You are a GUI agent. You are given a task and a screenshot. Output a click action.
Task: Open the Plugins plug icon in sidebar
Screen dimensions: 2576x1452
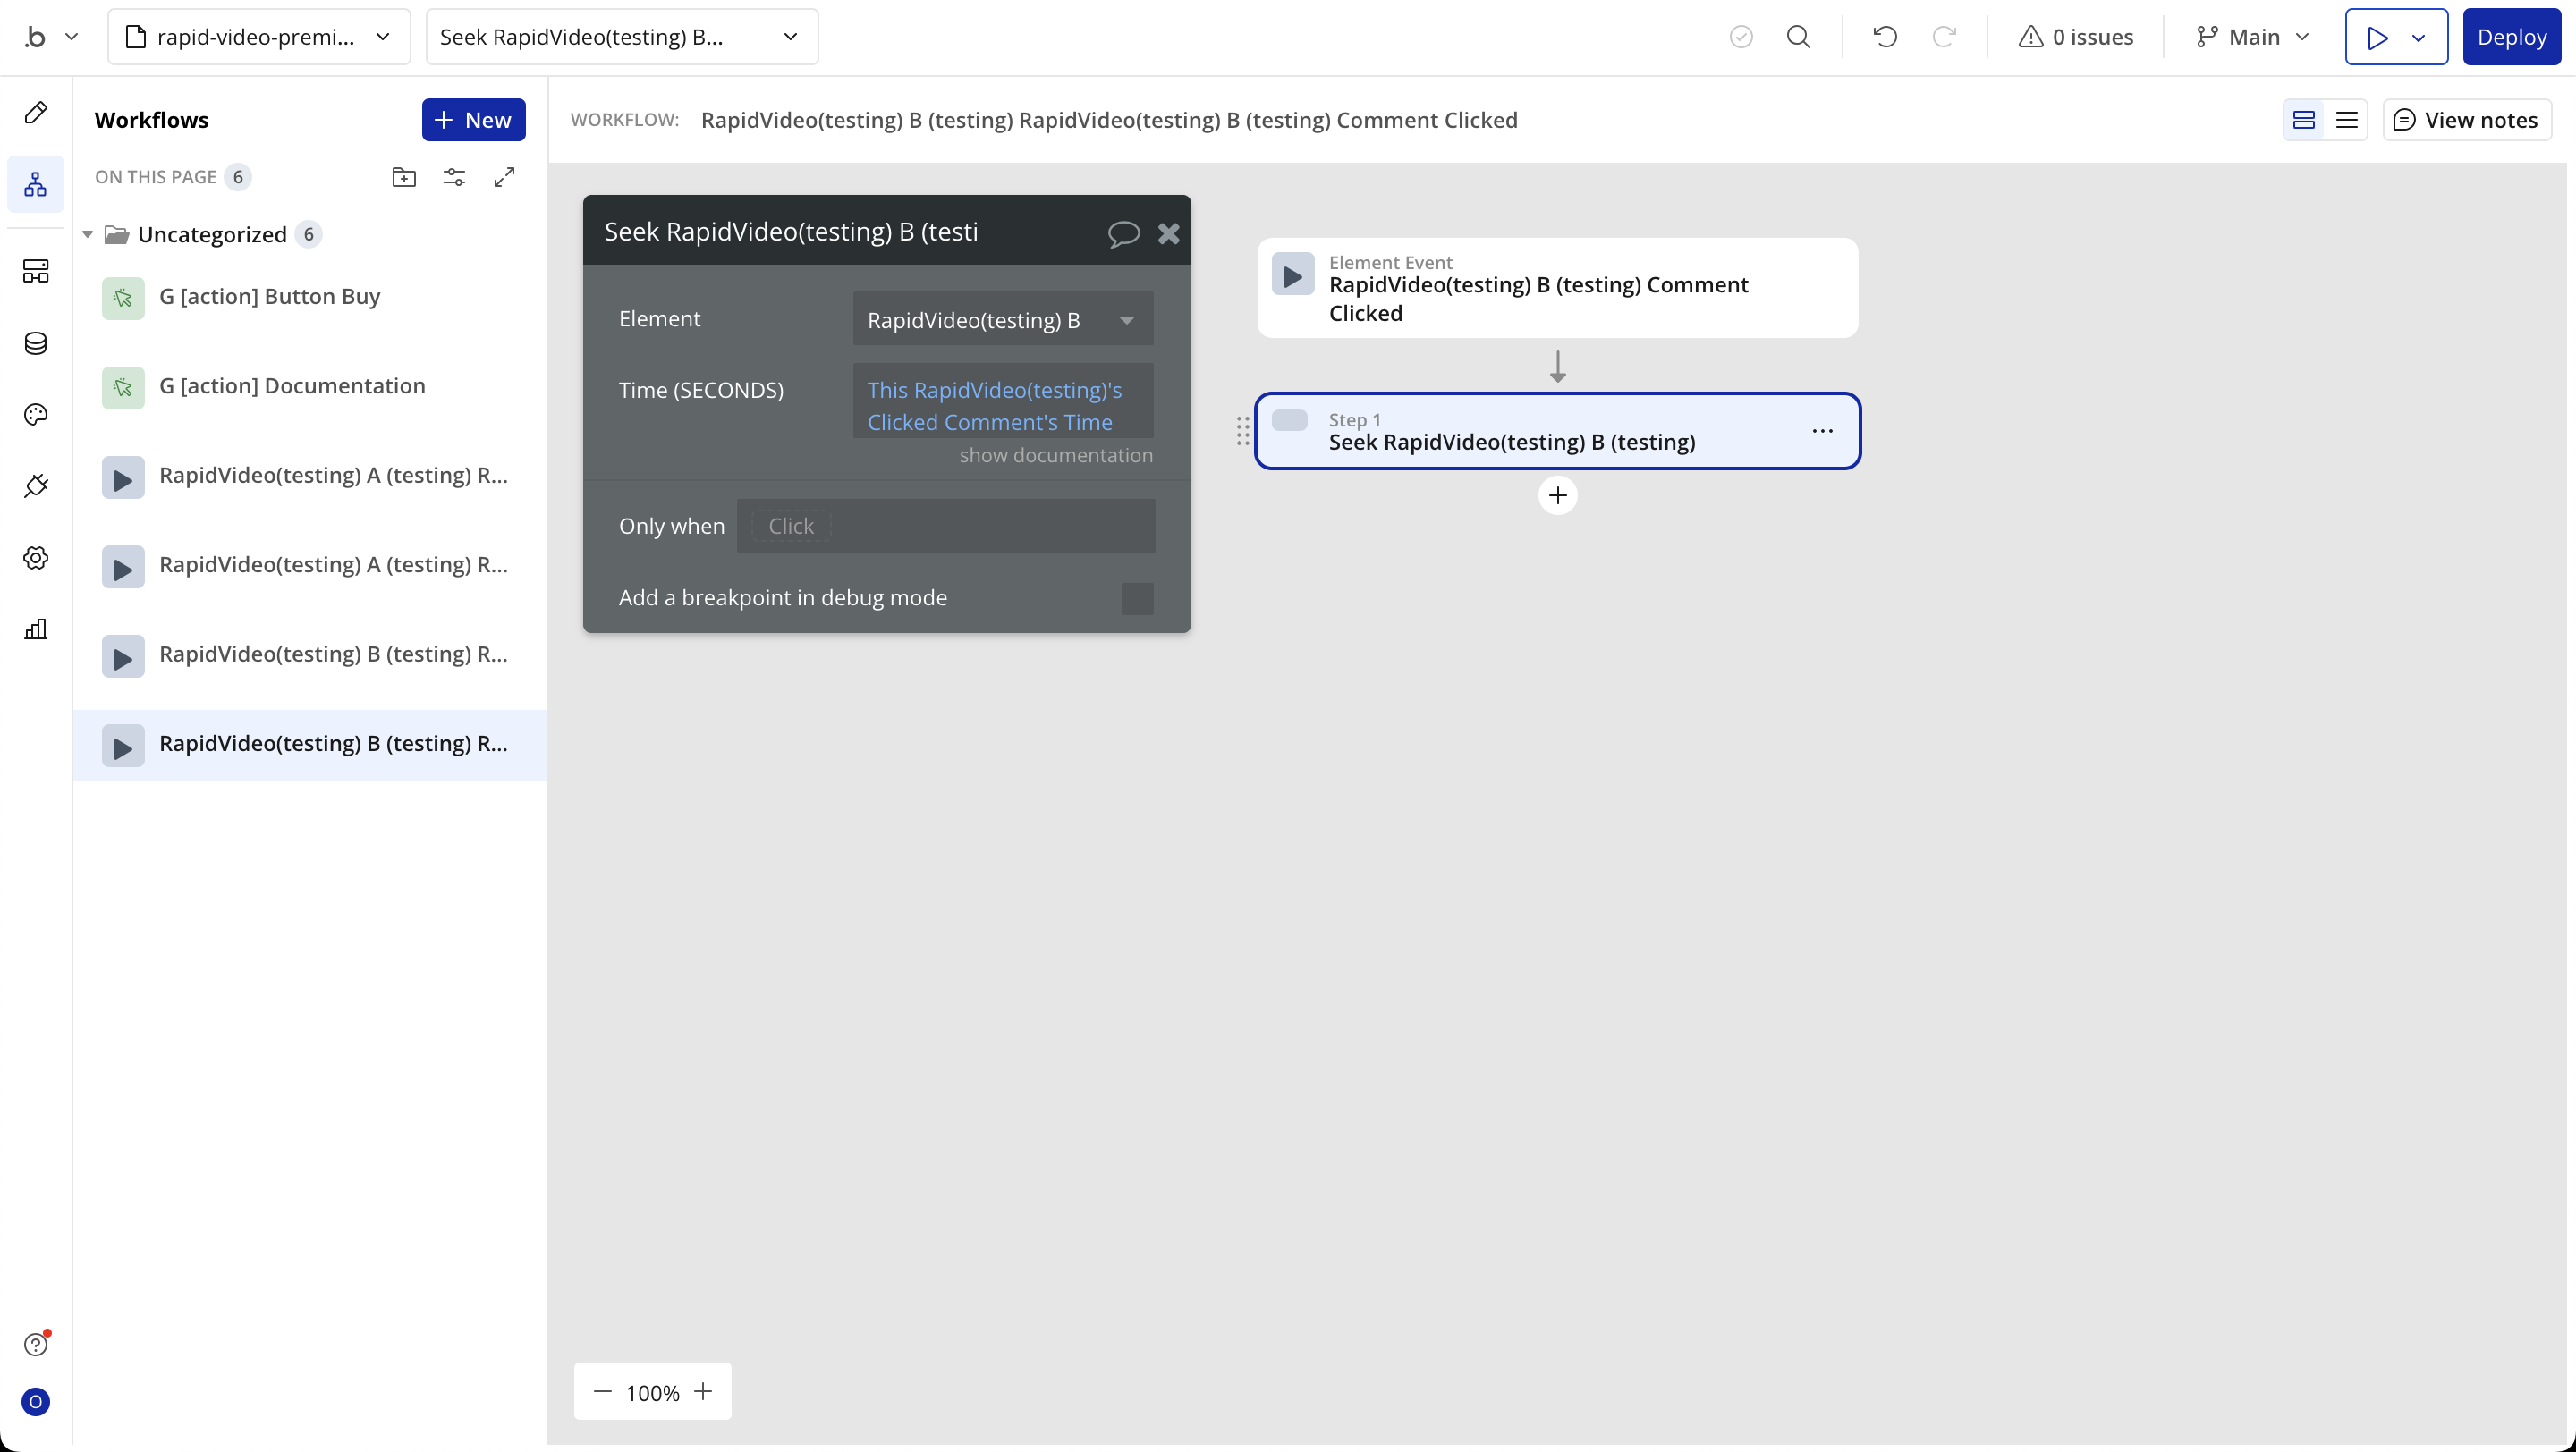pyautogui.click(x=36, y=486)
